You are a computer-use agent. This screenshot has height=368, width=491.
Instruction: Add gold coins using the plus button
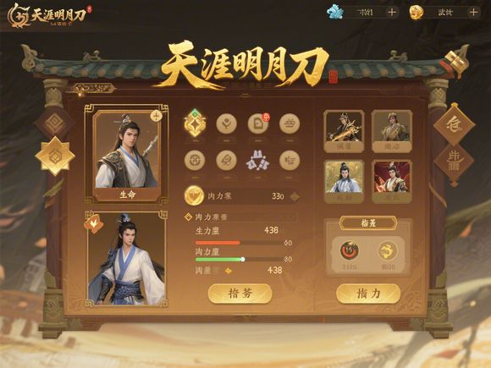(474, 12)
